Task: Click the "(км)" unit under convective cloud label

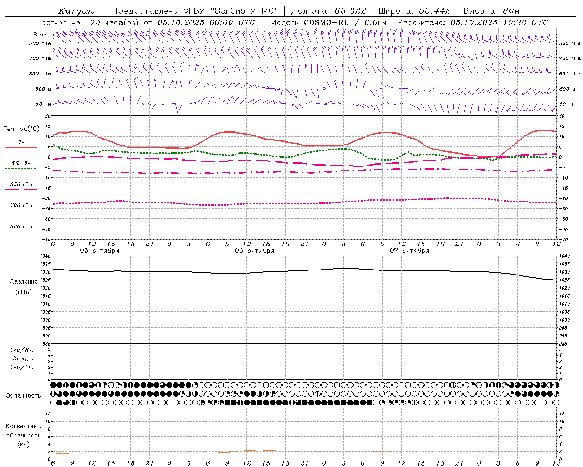Action: click(24, 444)
